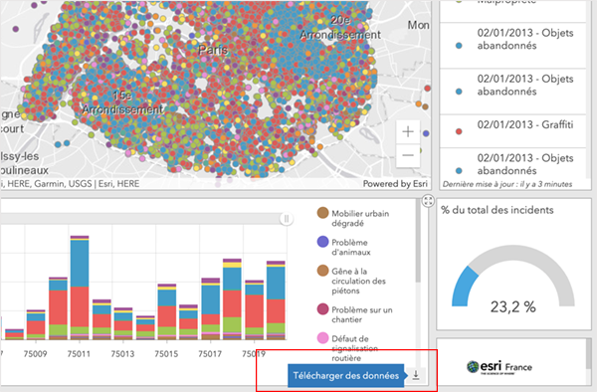Click the 75015 axis label

click(166, 354)
